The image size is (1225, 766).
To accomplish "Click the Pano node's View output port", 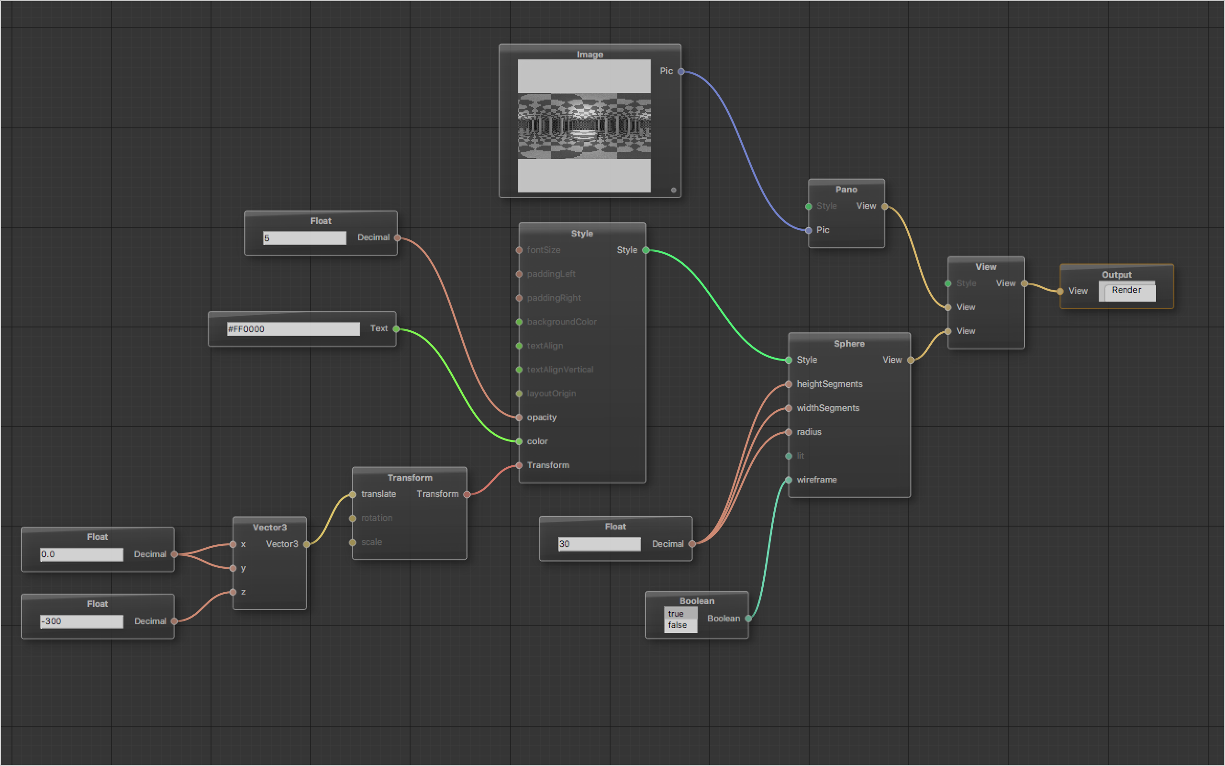I will point(884,206).
